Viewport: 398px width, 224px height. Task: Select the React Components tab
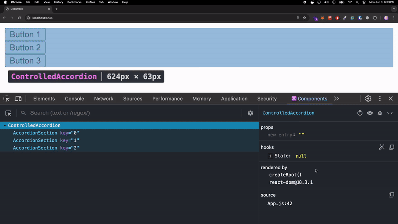coord(309,99)
